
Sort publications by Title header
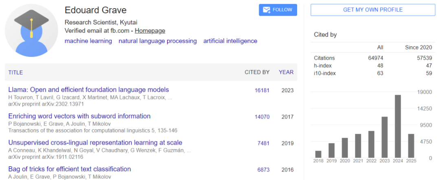pos(15,72)
